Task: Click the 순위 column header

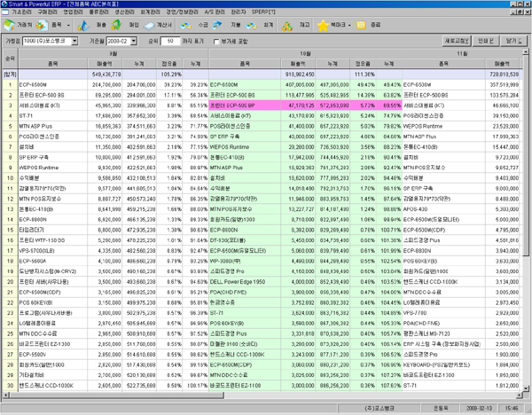Action: [x=10, y=59]
